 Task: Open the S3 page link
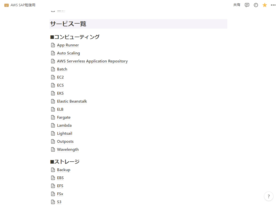click(x=59, y=202)
